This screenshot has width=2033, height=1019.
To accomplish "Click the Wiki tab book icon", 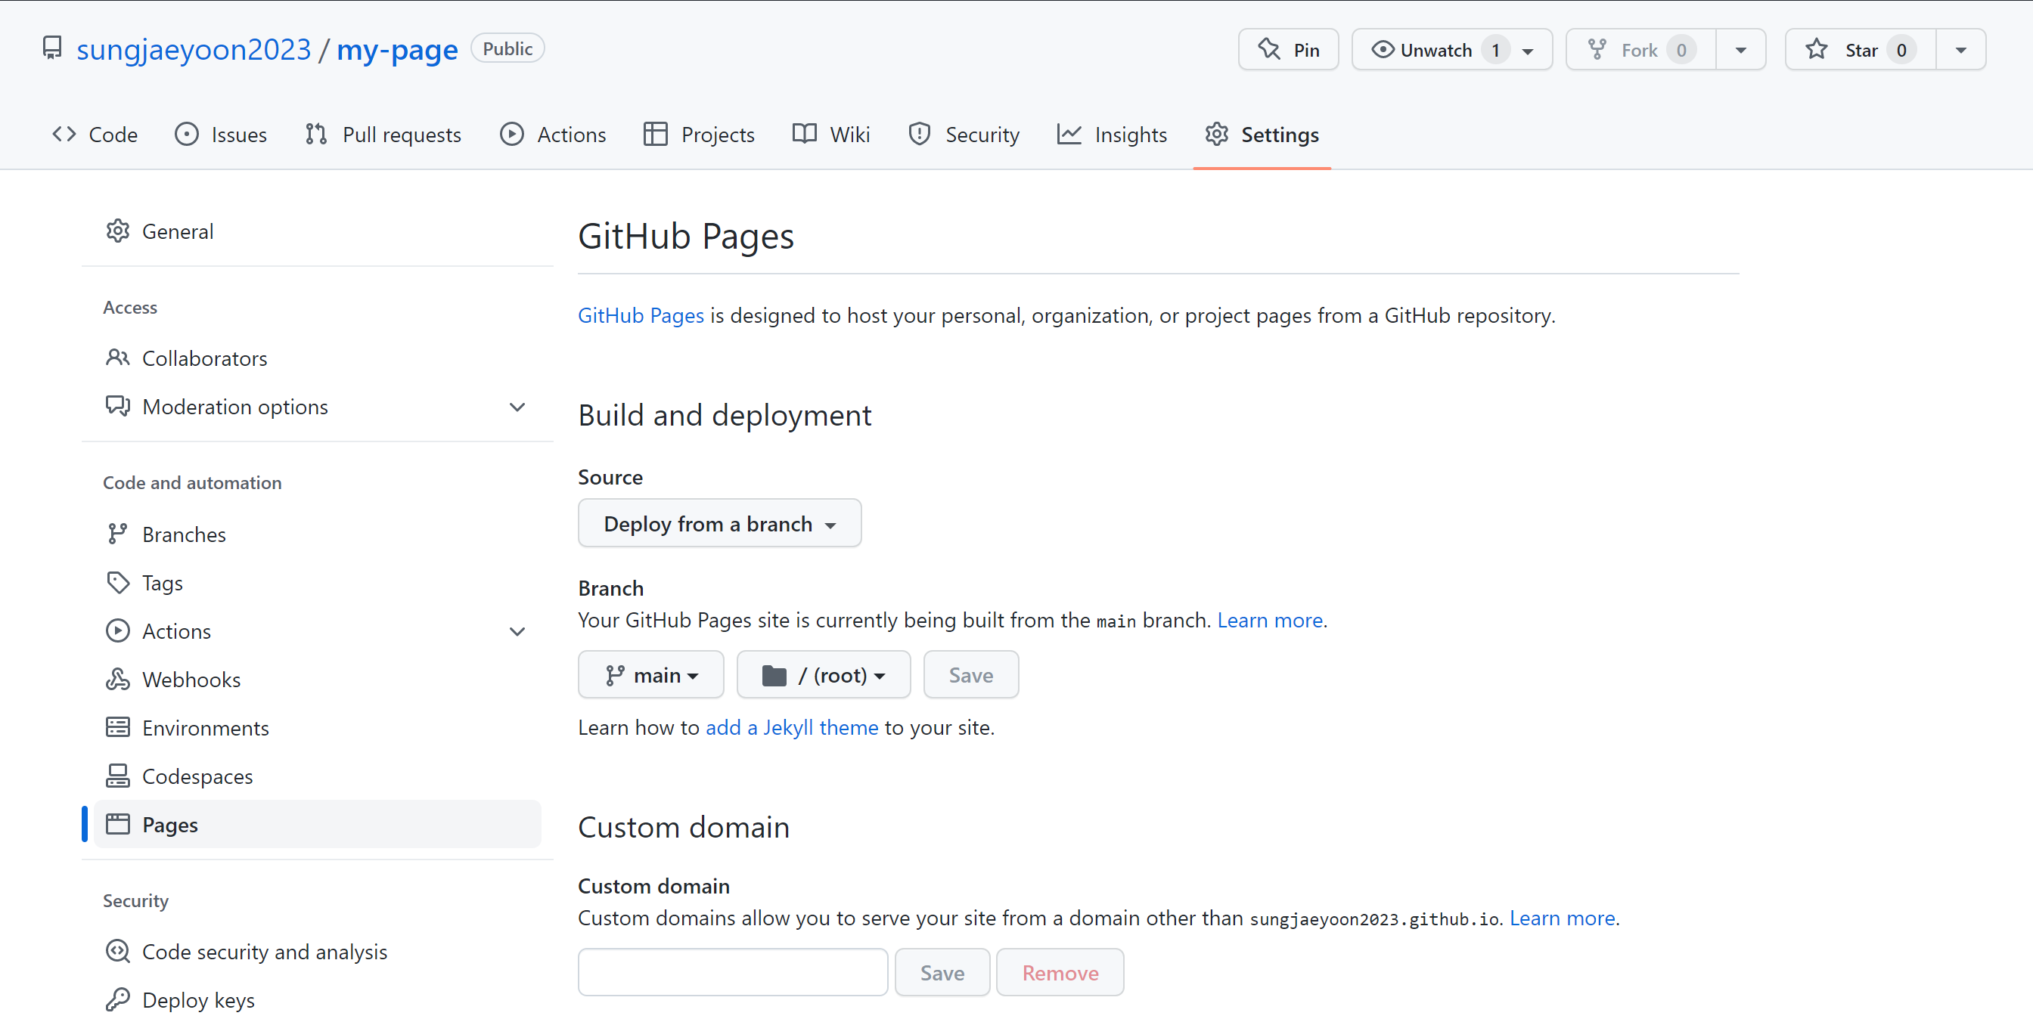I will (804, 134).
